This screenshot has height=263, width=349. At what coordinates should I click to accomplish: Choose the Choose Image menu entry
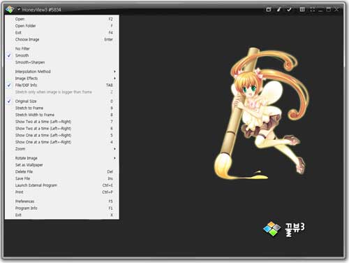[x=62, y=39]
